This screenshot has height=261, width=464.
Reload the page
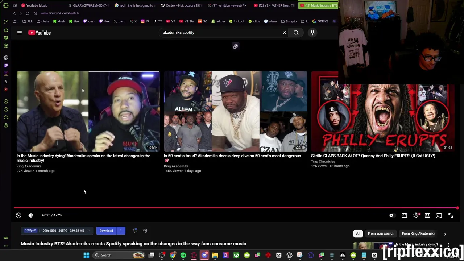pos(27,13)
